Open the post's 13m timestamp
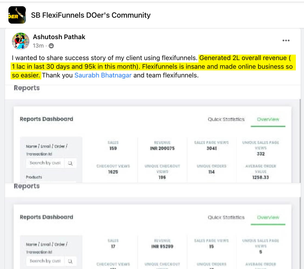The image size is (304, 269). [38, 46]
